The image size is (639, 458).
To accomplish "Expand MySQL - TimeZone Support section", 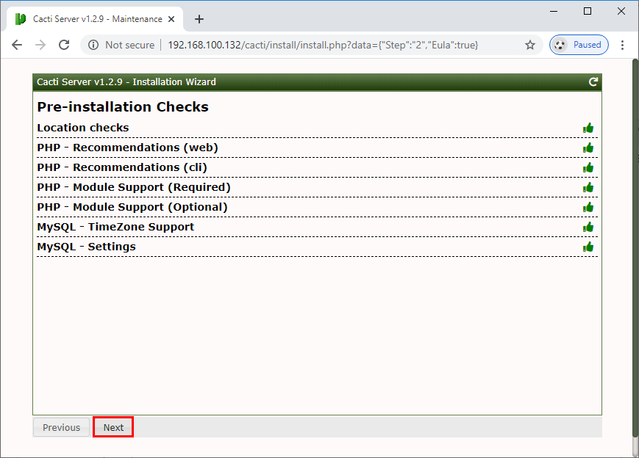I will (317, 227).
